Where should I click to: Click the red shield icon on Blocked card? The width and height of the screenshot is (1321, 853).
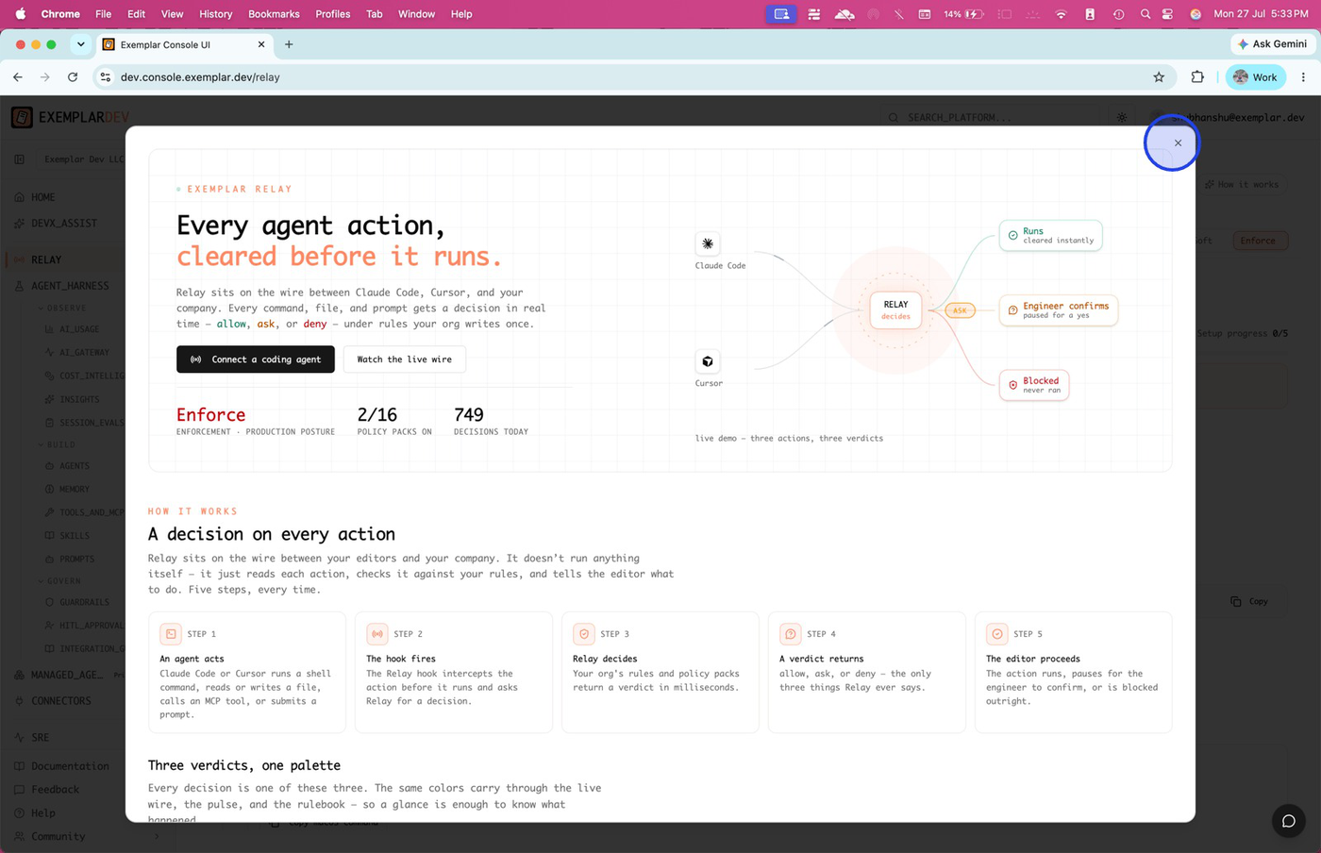(x=1012, y=385)
